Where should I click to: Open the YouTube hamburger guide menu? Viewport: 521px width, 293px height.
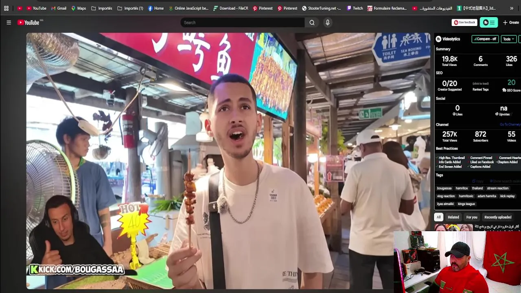pos(9,22)
